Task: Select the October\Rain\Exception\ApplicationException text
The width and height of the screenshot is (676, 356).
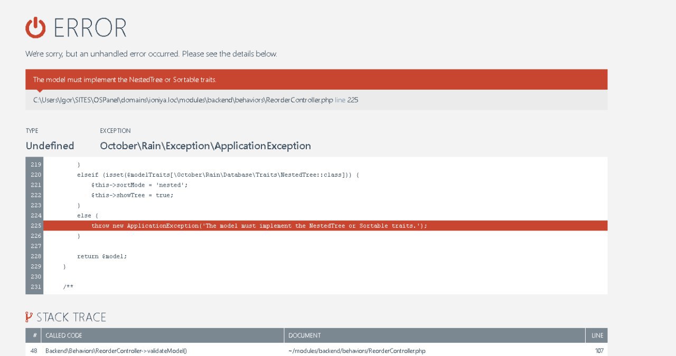Action: [205, 146]
